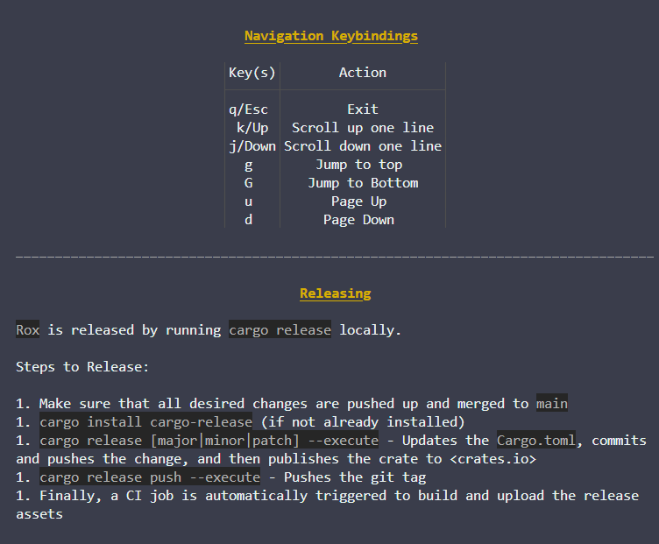
Task: Click the 'Steps to Release:' text line
Action: click(x=82, y=367)
